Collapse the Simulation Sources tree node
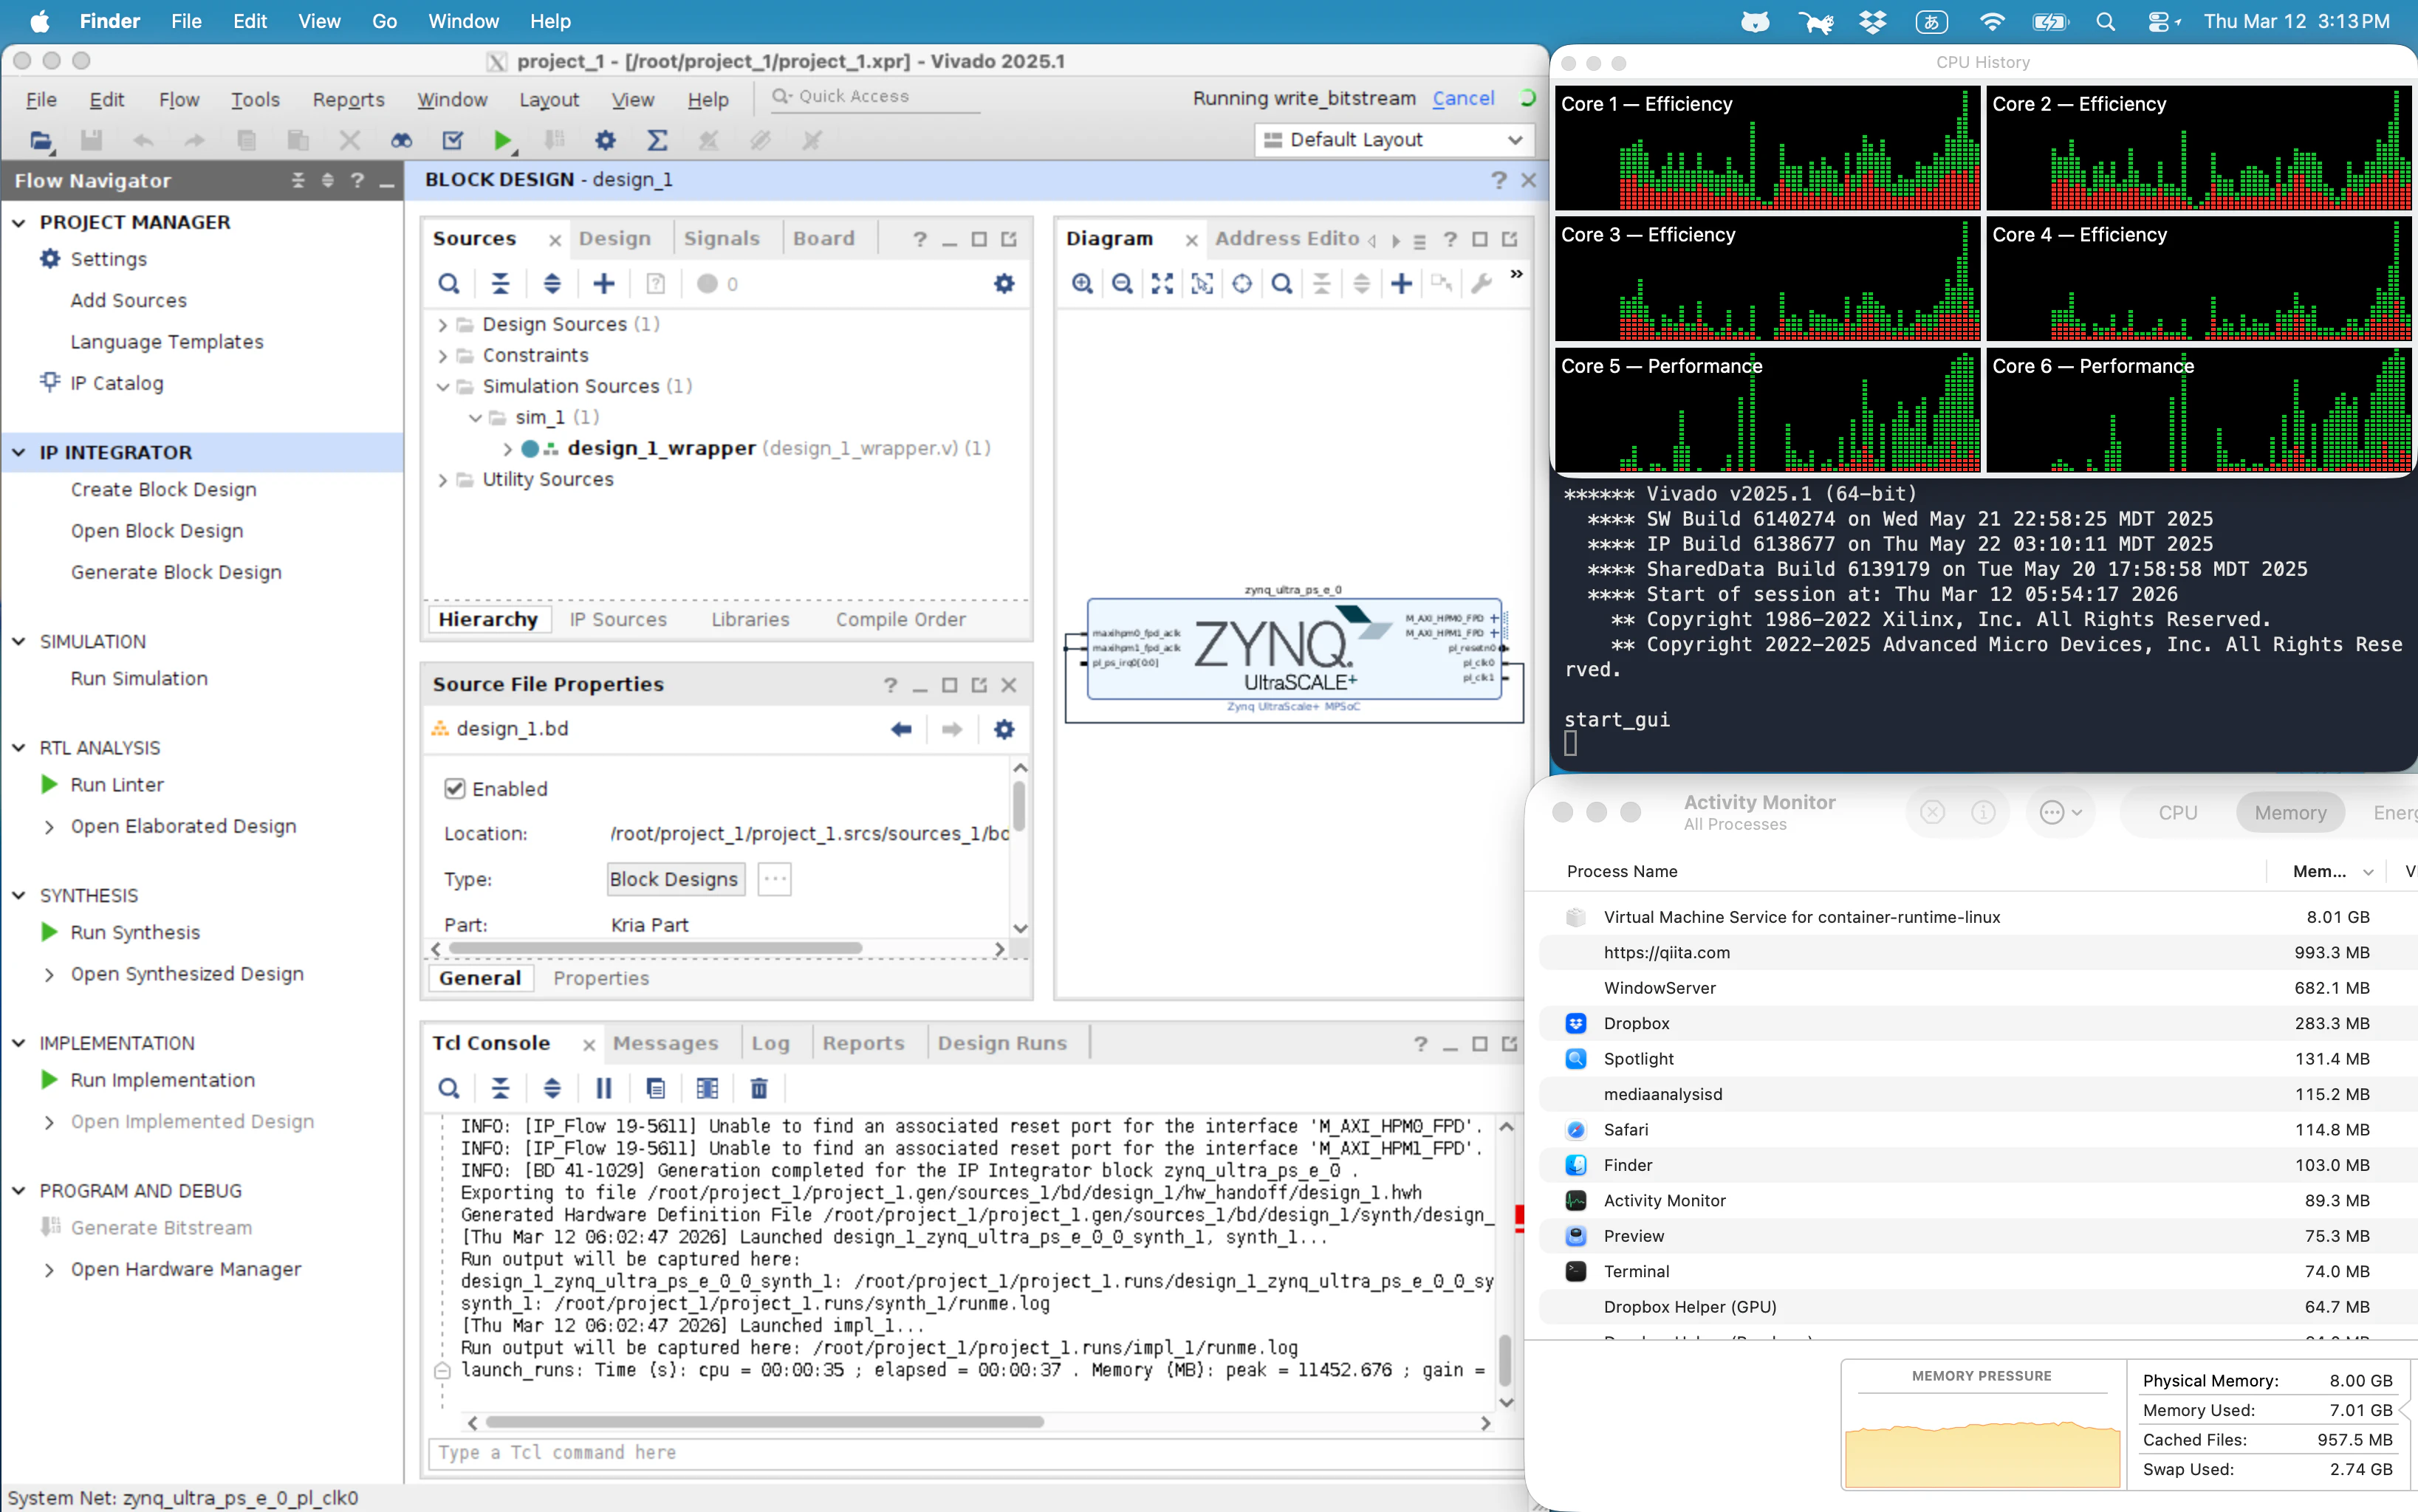2418x1512 pixels. click(x=442, y=386)
